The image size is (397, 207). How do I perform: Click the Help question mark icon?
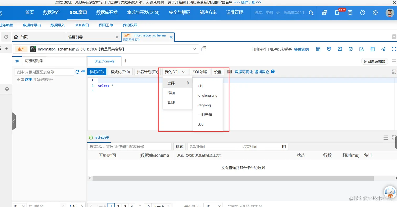[x=363, y=12]
